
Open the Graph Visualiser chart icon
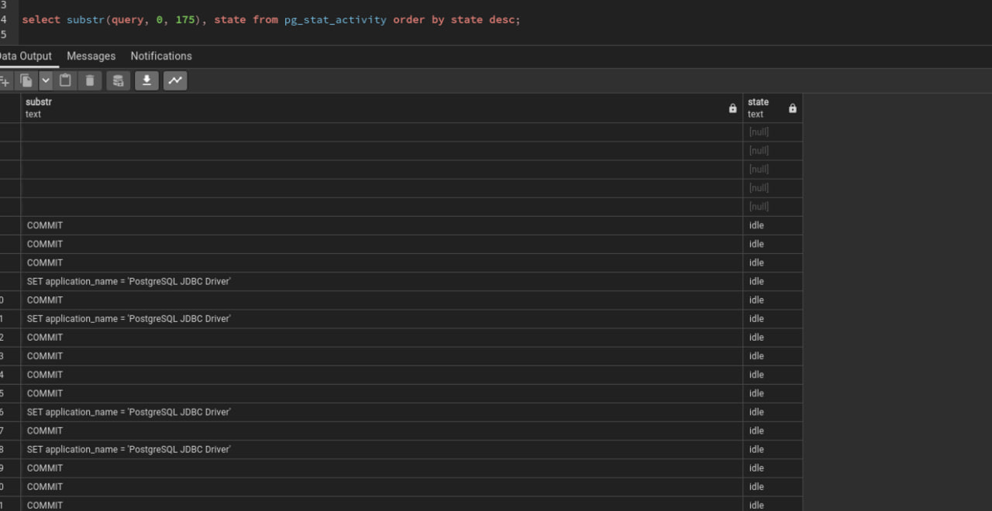pos(175,81)
